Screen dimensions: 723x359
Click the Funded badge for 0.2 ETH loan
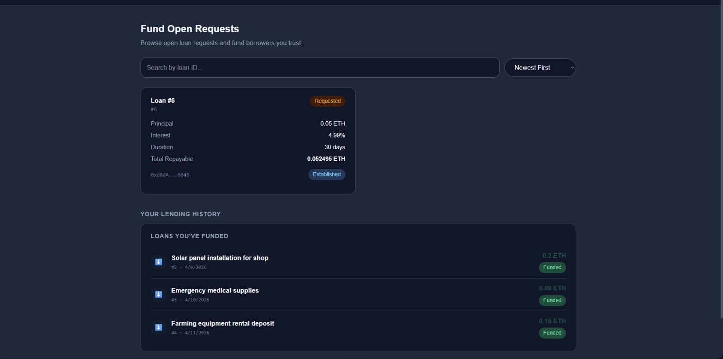click(552, 268)
